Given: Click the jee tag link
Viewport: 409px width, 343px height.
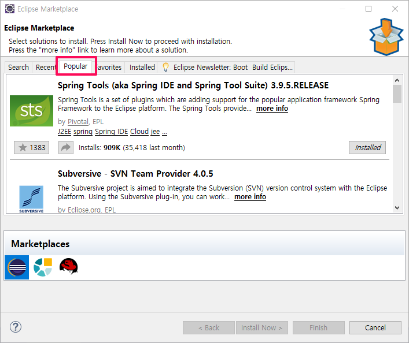Looking at the screenshot, I should [x=155, y=132].
